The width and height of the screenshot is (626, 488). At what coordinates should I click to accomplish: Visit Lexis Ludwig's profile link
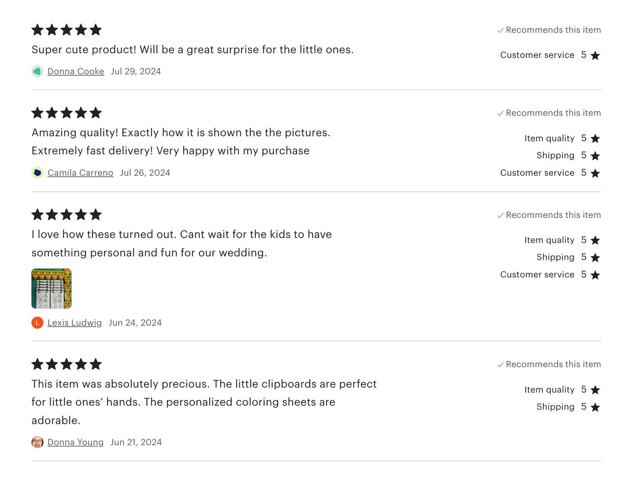tap(75, 323)
